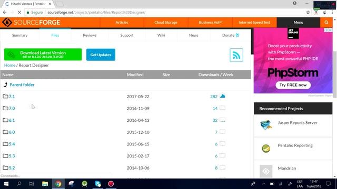This screenshot has height=189, width=337.
Task: Open the Pentaho Reporting project link
Action: tap(295, 145)
